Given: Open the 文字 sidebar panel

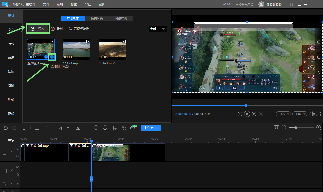Looking at the screenshot, I should (x=11, y=30).
